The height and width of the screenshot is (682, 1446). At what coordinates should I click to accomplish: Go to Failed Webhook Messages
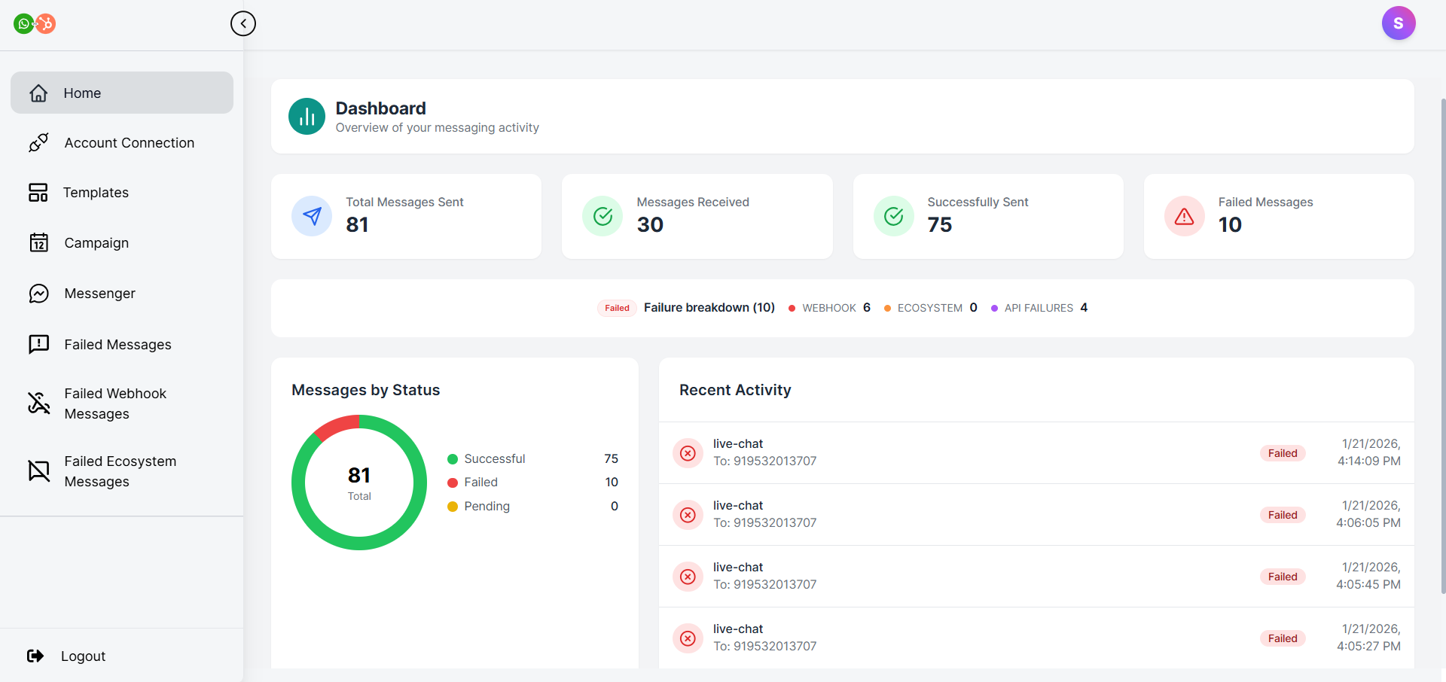tap(115, 403)
